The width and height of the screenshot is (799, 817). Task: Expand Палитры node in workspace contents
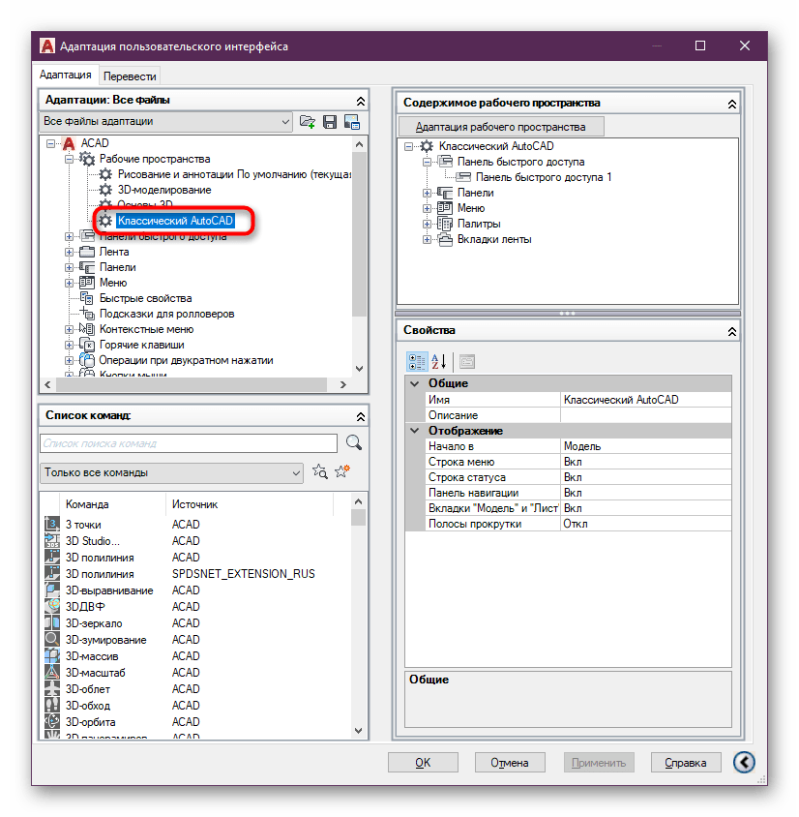(427, 224)
